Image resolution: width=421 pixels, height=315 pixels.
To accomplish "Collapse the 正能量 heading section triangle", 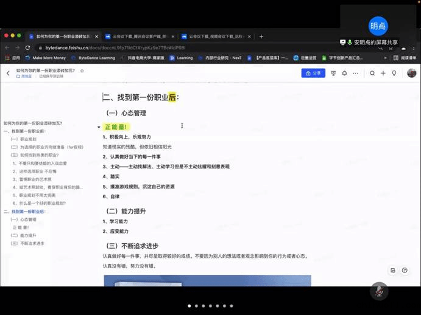I will coord(99,127).
